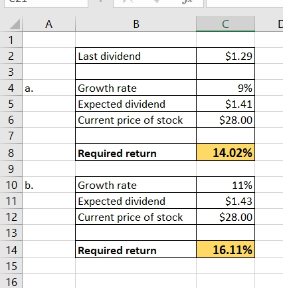
Task: Click the 'Last dividend' cell
Action: [x=136, y=56]
